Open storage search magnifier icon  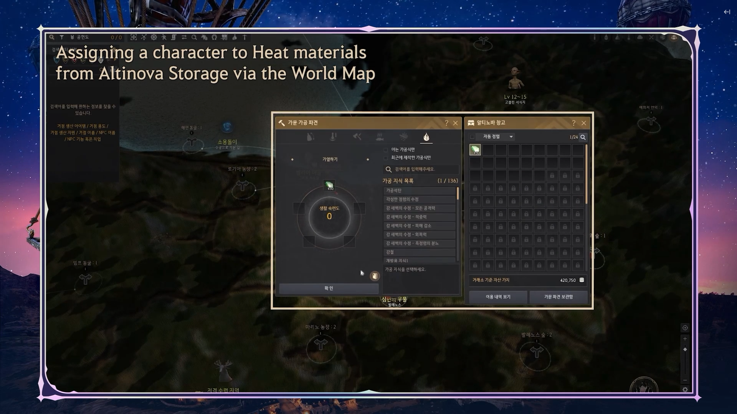pos(583,137)
